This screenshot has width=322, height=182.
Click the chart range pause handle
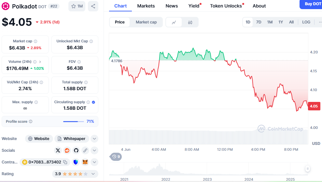click(x=307, y=169)
